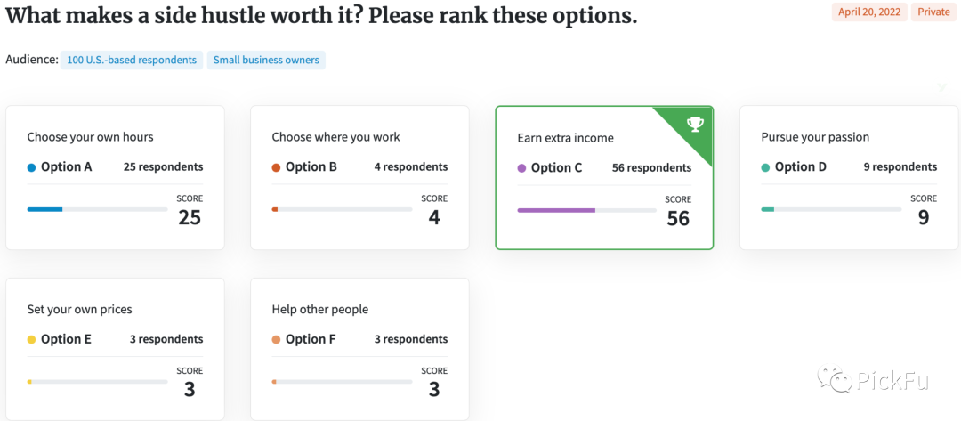Click the red-orange dot beside Option B
This screenshot has width=961, height=421.
(276, 167)
